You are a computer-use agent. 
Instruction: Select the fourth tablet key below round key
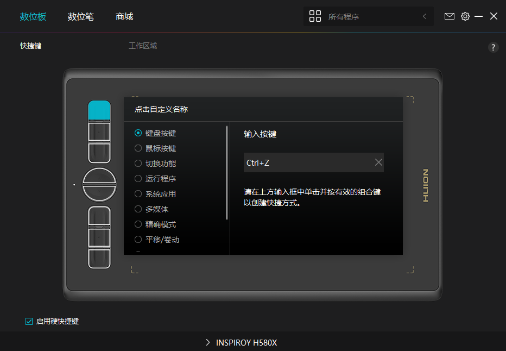[99, 216]
